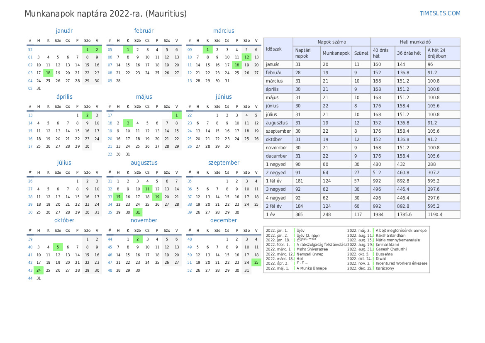Select the 'május' calendar month heading
The image size is (485, 343).
pos(144,97)
